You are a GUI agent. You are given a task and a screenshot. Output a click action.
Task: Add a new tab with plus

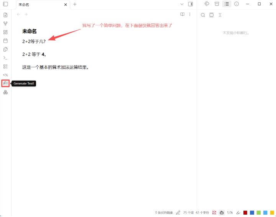tap(75, 4)
